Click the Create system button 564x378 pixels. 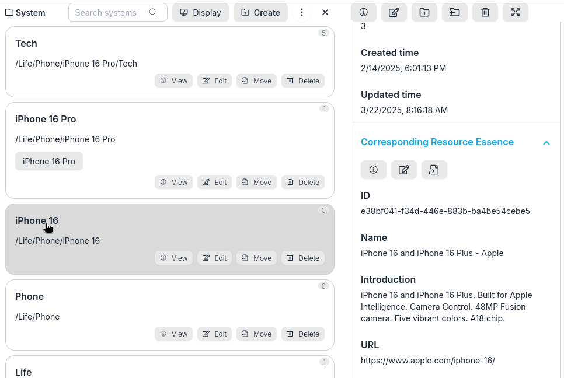(x=260, y=12)
